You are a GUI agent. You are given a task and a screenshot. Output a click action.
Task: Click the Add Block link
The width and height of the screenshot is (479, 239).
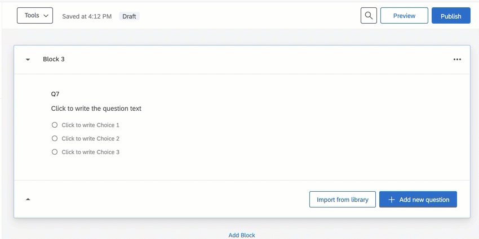242,235
